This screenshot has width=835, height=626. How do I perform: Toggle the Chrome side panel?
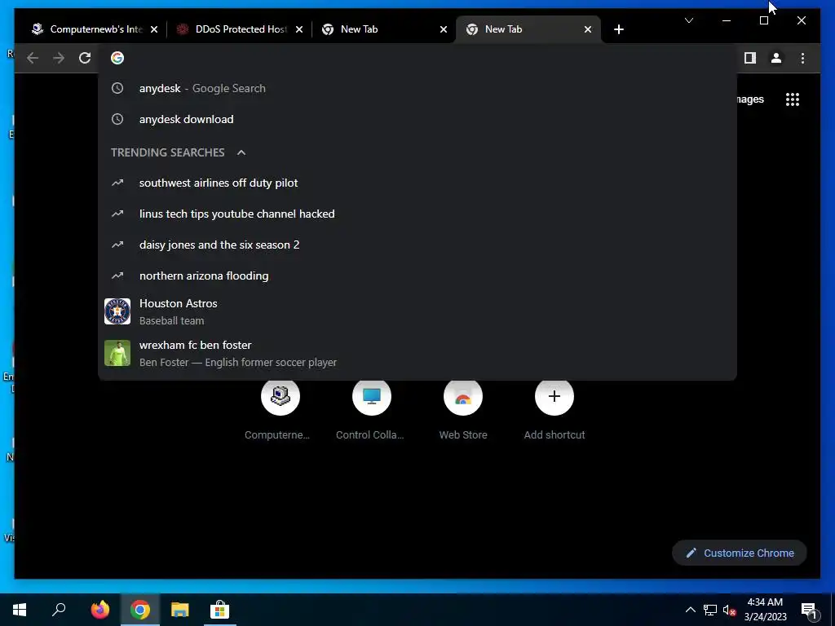point(750,58)
